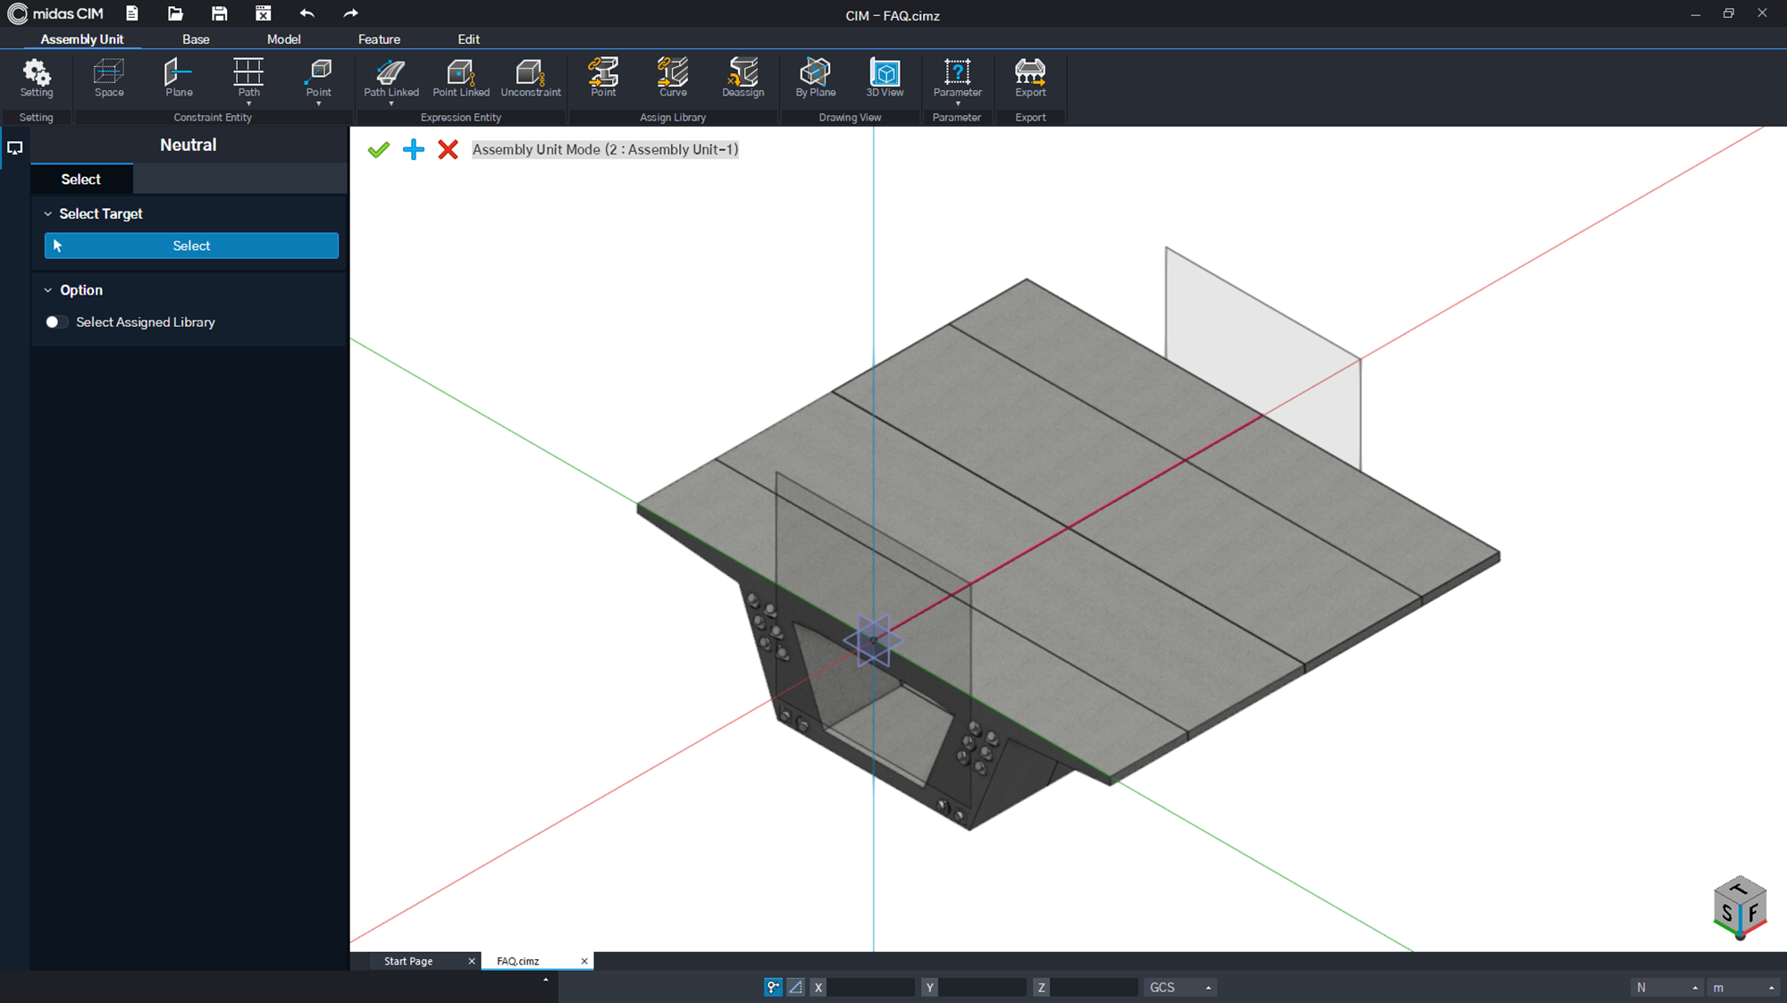Open the force unit N dropdown
This screenshot has height=1003, width=1787.
click(1666, 987)
